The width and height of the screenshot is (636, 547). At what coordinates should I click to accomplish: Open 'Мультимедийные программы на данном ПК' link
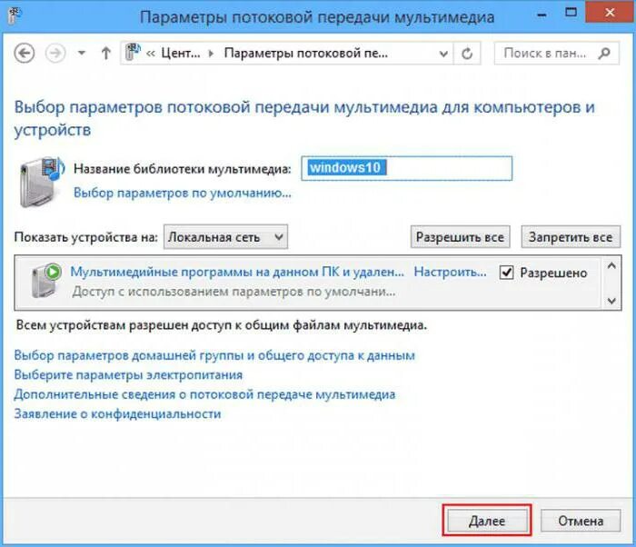(237, 272)
